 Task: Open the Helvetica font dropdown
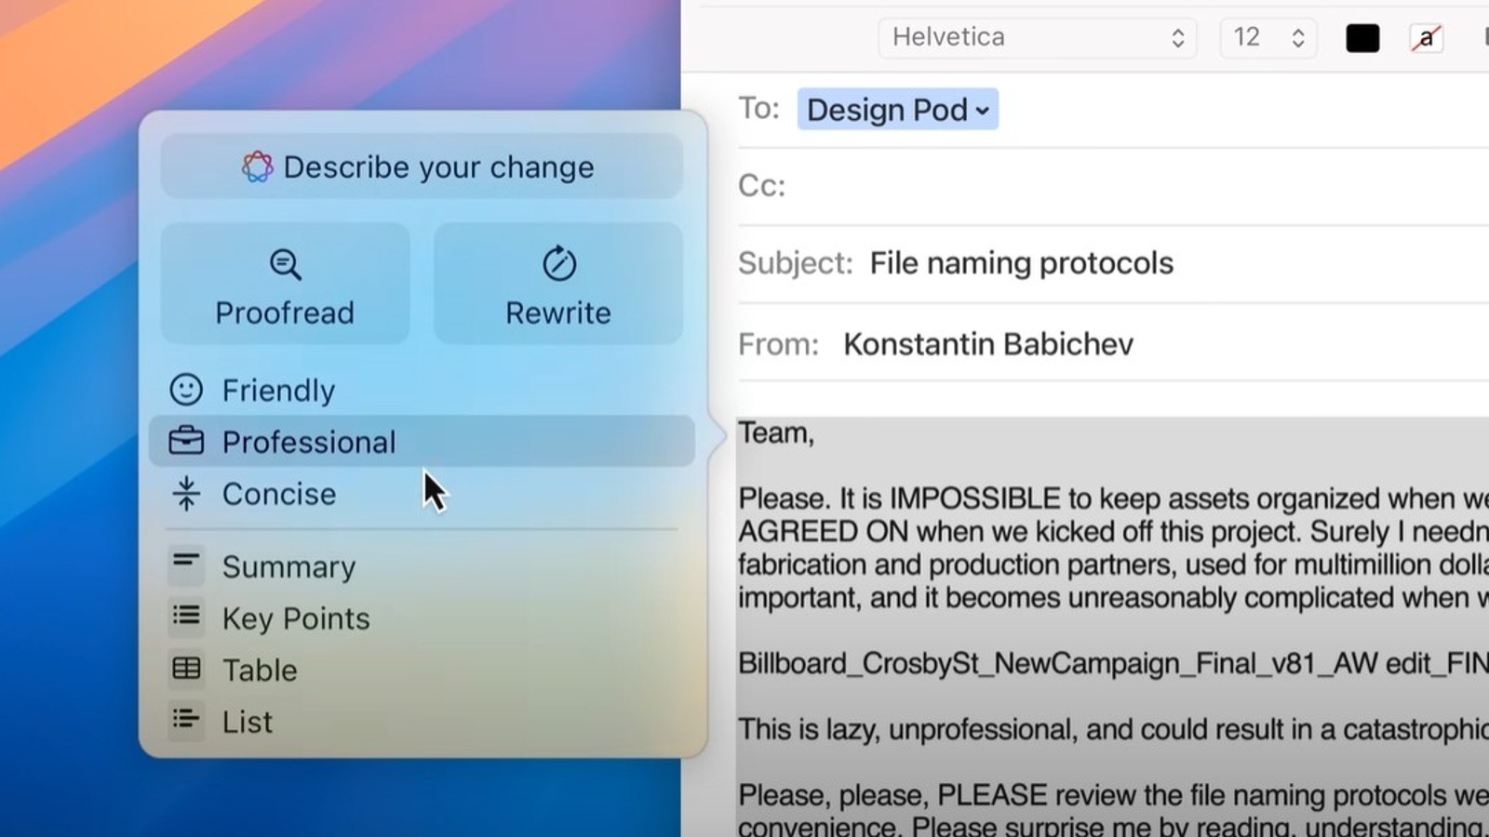coord(1037,37)
